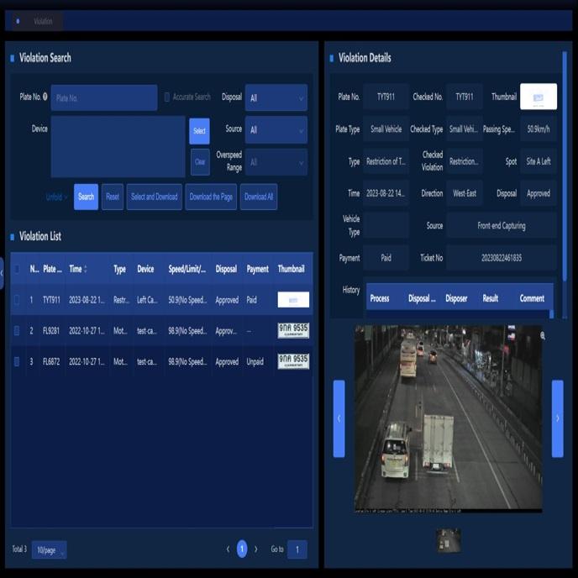The height and width of the screenshot is (578, 578).
Task: Select the small thumbnail below the photo
Action: pyautogui.click(x=448, y=540)
